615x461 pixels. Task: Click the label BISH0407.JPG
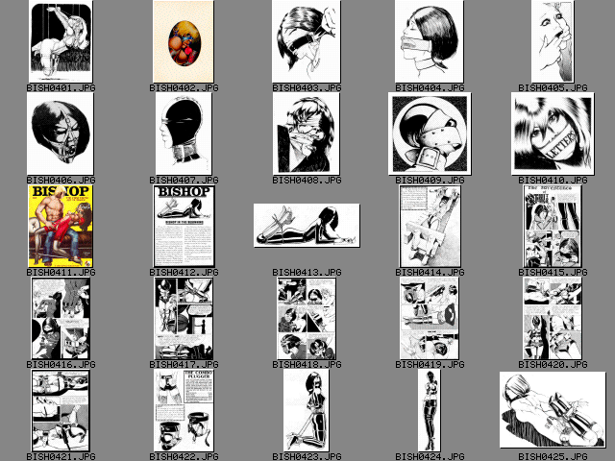point(184,180)
